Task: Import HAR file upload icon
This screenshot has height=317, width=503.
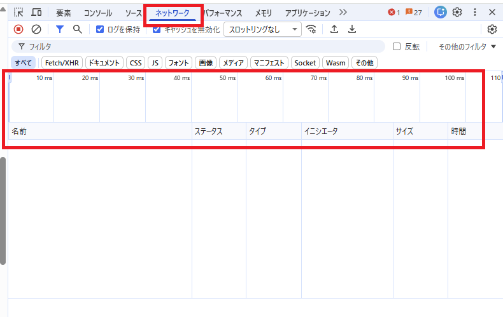Action: click(334, 29)
